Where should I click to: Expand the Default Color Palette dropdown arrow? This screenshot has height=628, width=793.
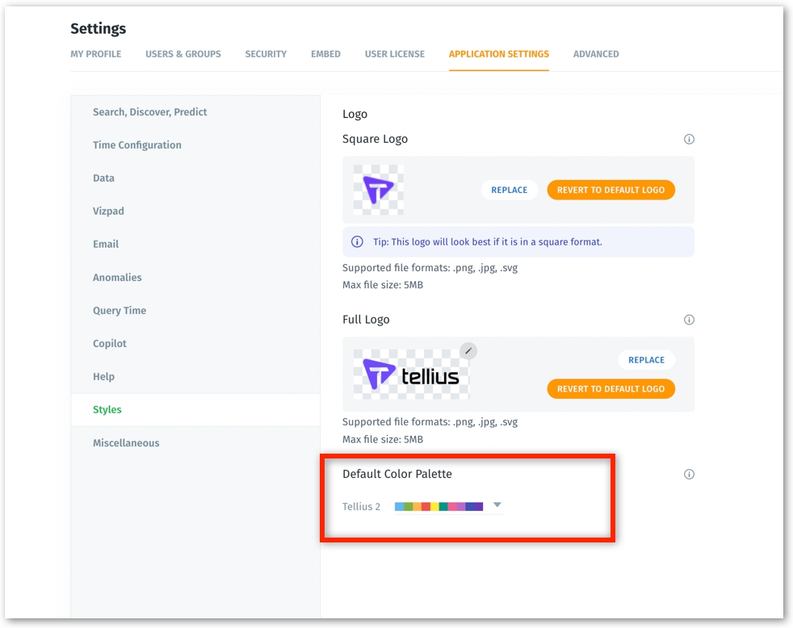(x=497, y=505)
